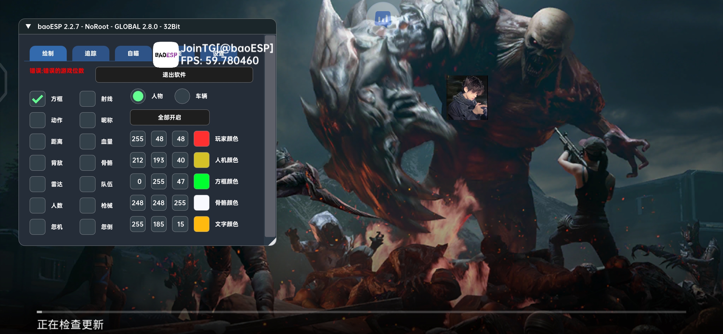The image size is (723, 334).
Task: Switch to the 绘制 tab
Action: tap(48, 54)
